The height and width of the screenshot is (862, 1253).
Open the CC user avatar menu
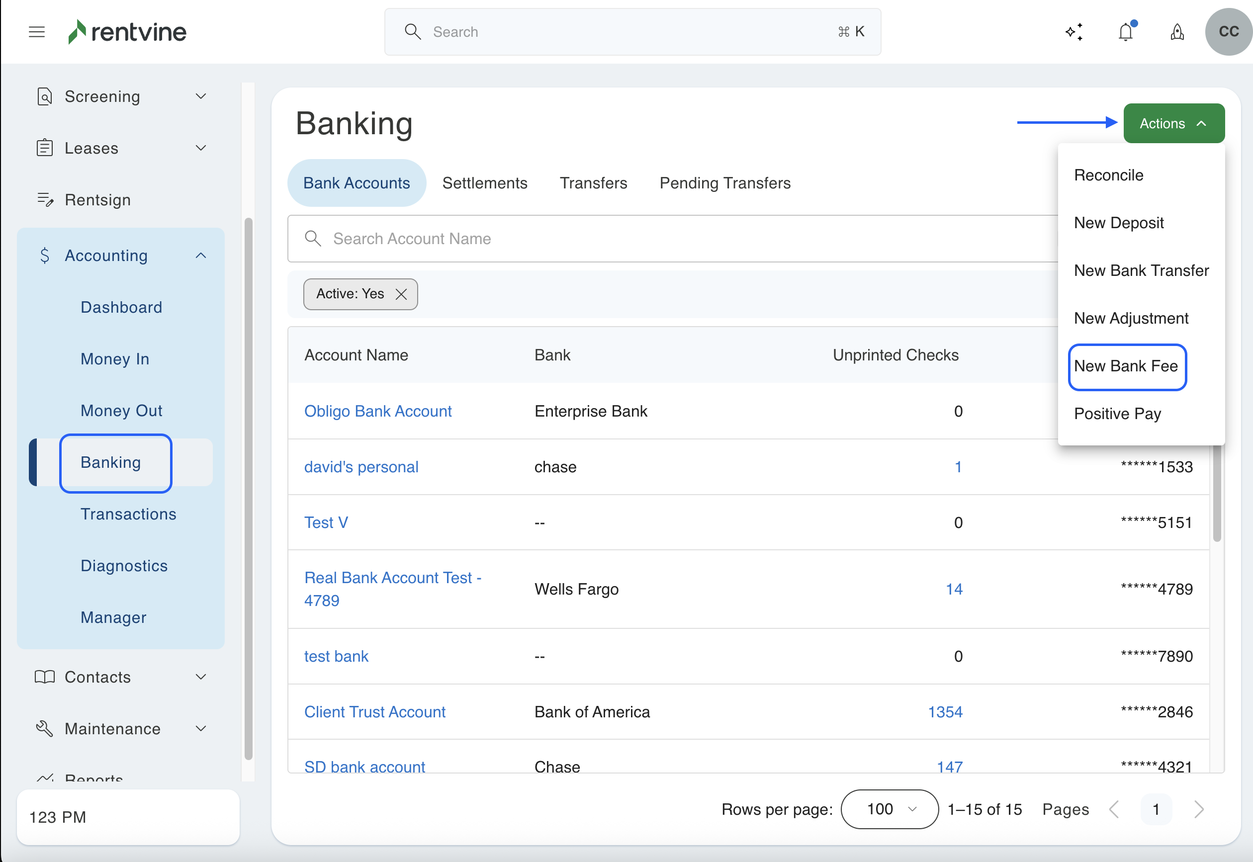point(1228,32)
